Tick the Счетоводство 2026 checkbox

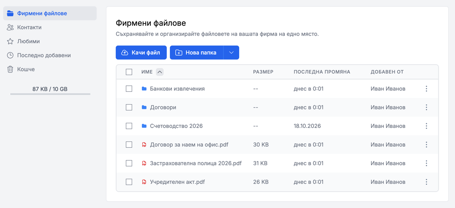tap(129, 126)
